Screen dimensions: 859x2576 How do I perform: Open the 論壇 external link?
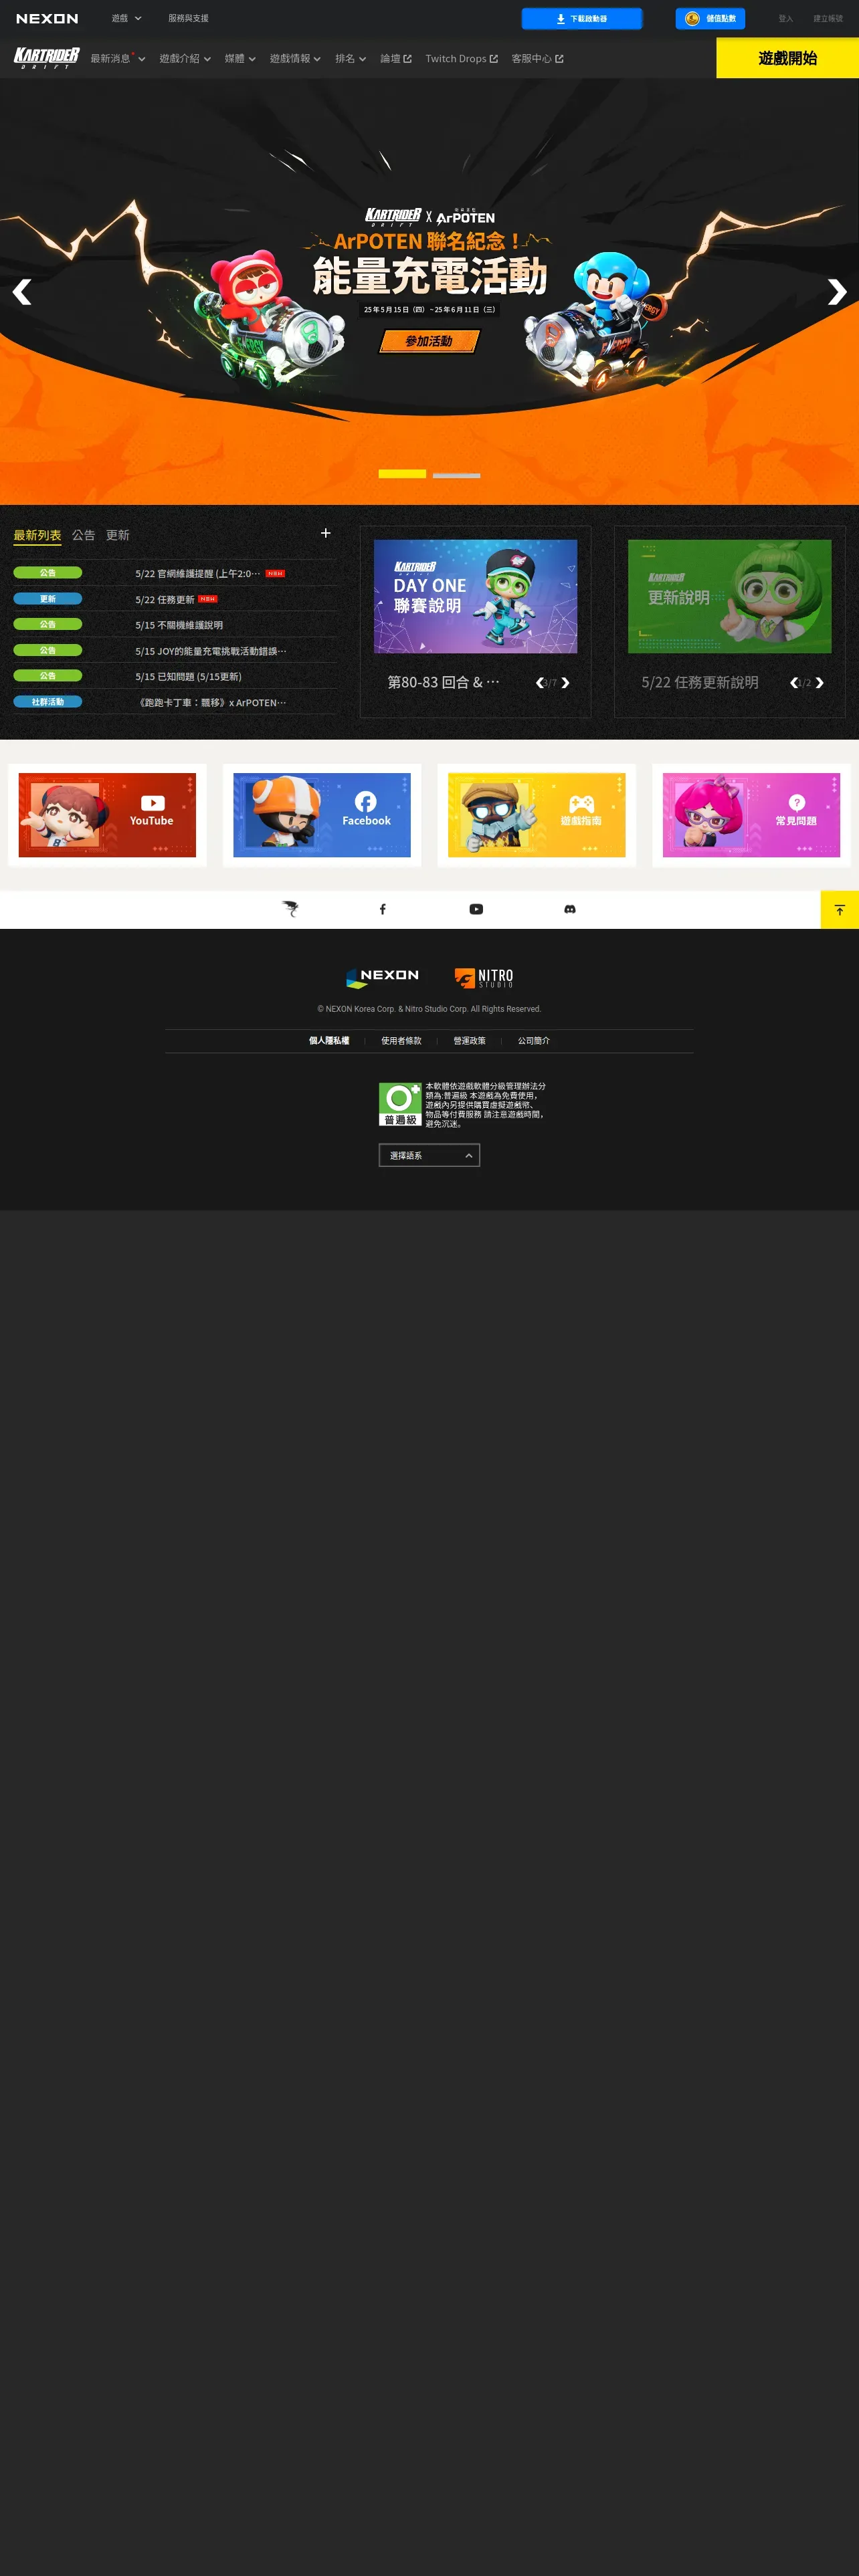(396, 59)
